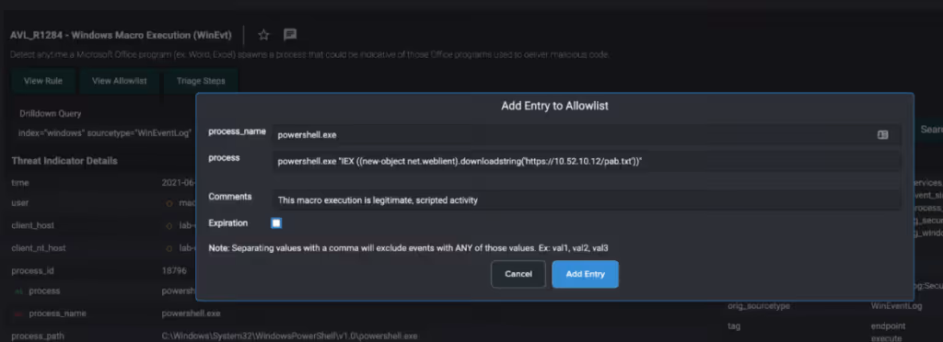
Task: Click the user field label
Action: (x=20, y=203)
